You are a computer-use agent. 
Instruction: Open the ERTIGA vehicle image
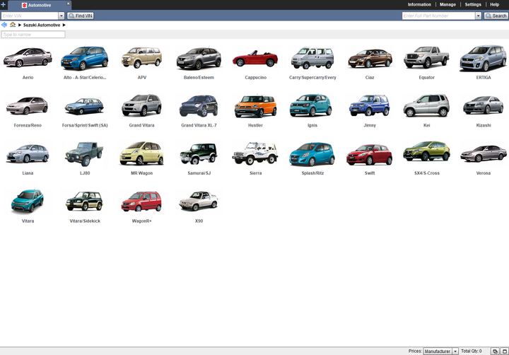484,58
